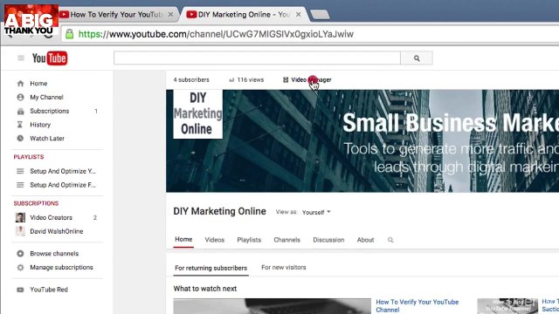Click the Manage subscriptions gear icon
Screen dimensions: 559x314
pyautogui.click(x=20, y=268)
